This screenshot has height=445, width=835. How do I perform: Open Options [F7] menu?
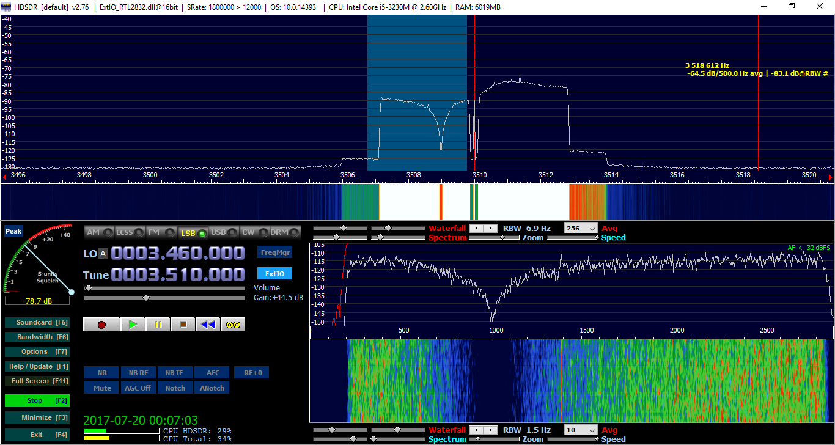pyautogui.click(x=37, y=351)
